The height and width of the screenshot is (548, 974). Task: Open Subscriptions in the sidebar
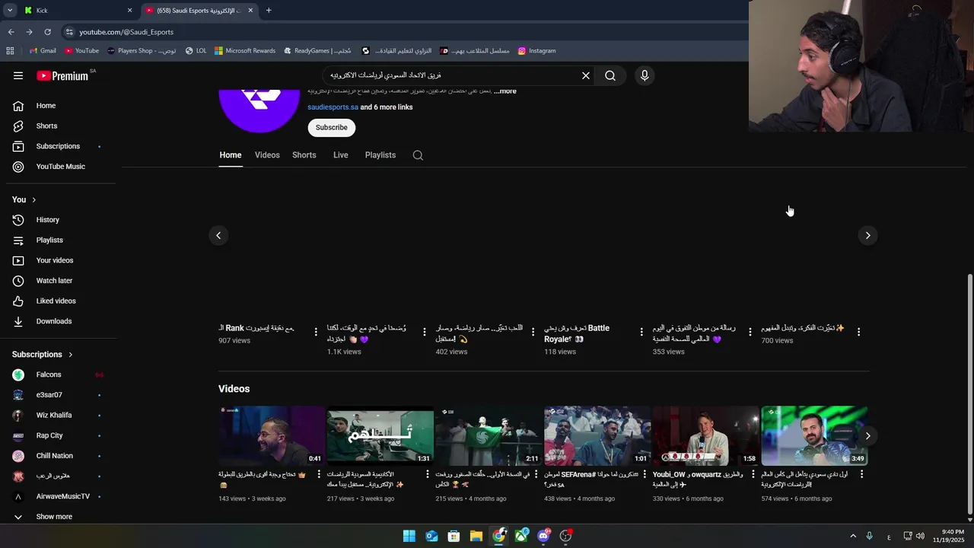point(58,146)
